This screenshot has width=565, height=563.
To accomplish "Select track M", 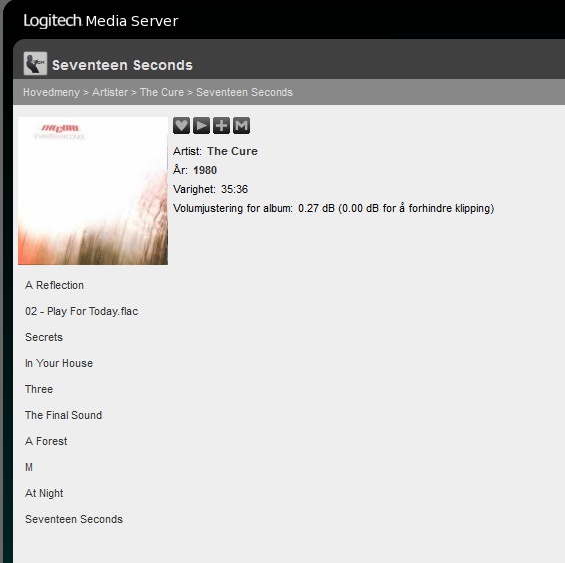I will click(x=29, y=467).
